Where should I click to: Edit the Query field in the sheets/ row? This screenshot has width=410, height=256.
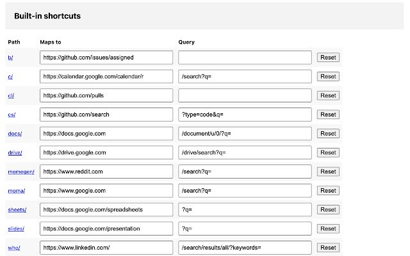tap(245, 209)
